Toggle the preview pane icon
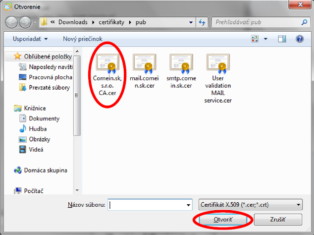 coord(282,39)
